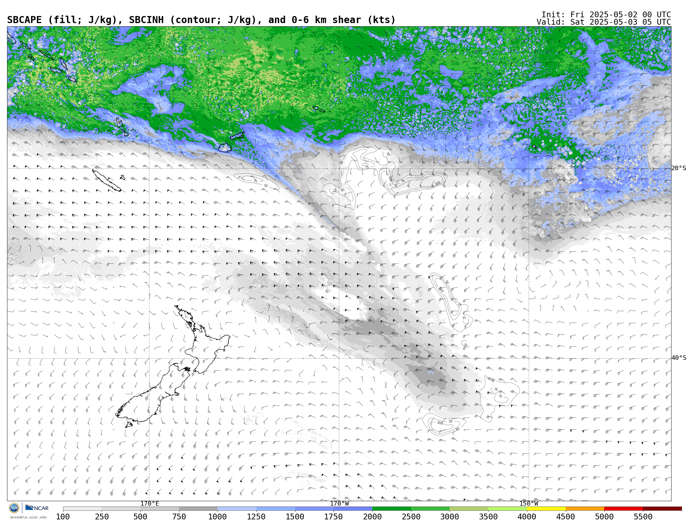Screen dimensions: 692x521
Task: Click the 3500 colorbar tick label
Action: 488,517
